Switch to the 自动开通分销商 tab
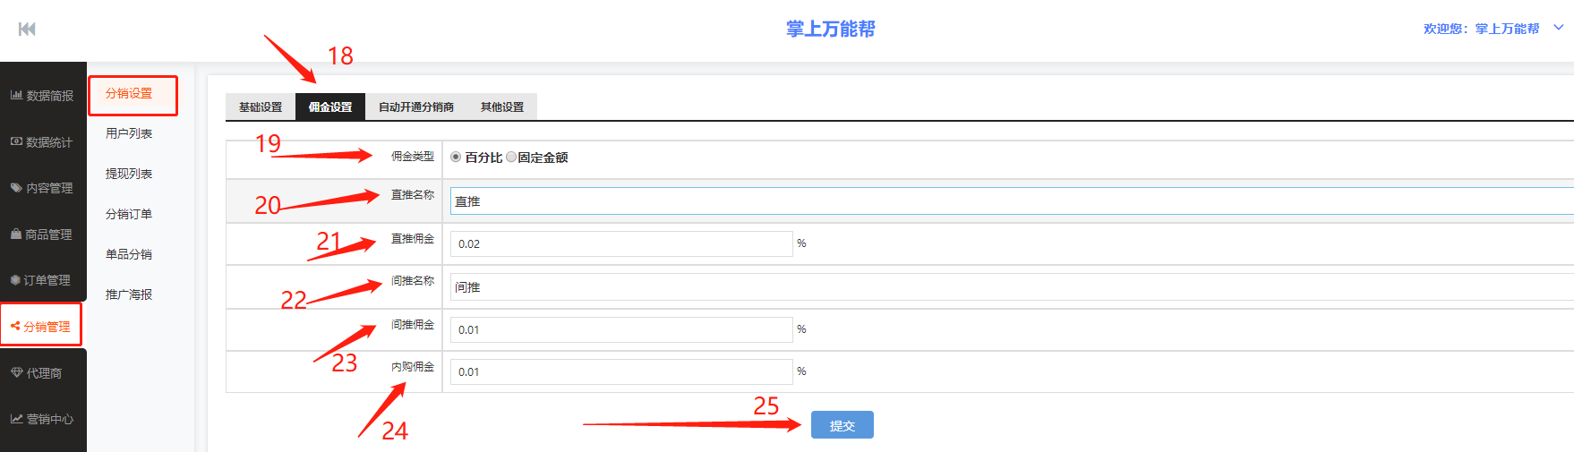 (x=415, y=107)
